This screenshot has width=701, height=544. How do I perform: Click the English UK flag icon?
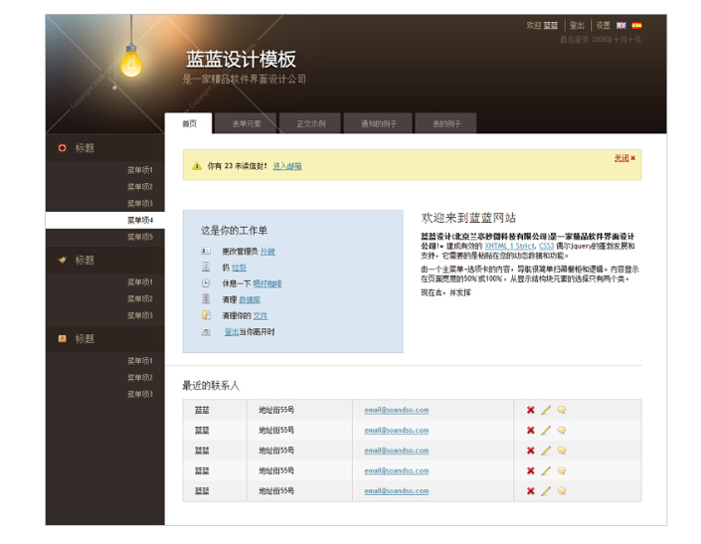tap(620, 25)
